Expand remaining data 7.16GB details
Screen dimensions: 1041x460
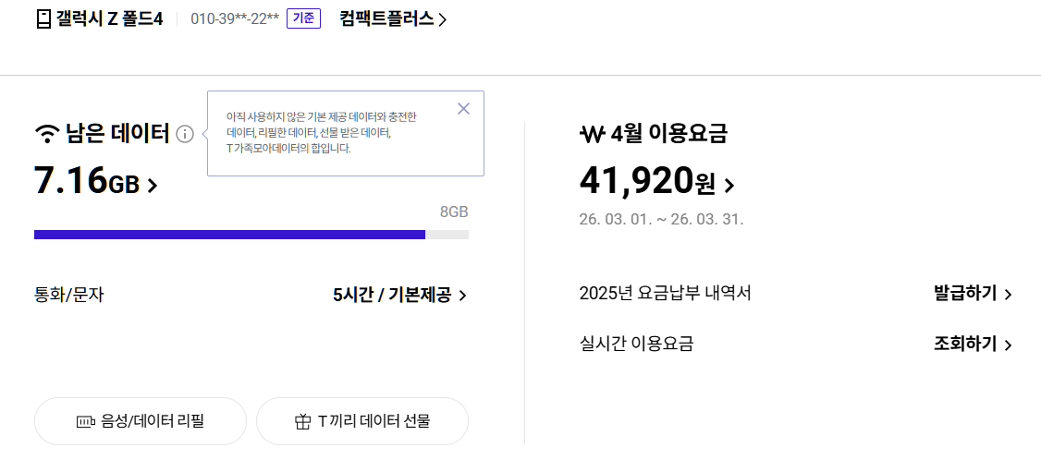(x=96, y=181)
